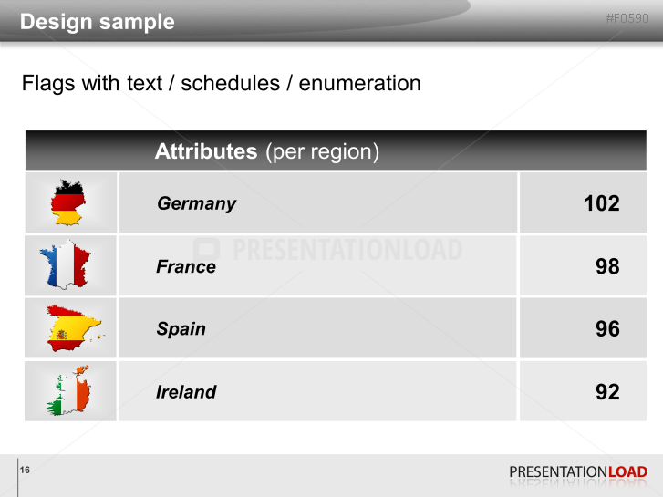Viewport: 663px width, 497px height.
Task: Select the Ireland flag map icon
Action: (69, 392)
